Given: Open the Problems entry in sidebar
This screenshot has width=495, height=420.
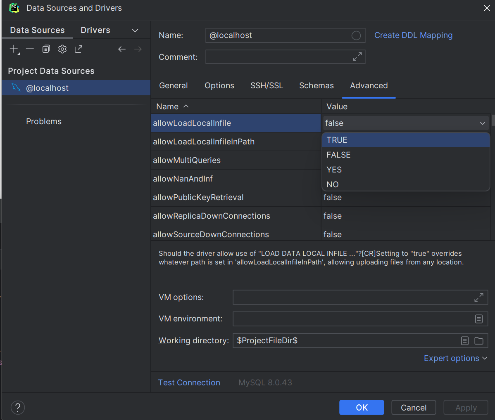Looking at the screenshot, I should (44, 121).
